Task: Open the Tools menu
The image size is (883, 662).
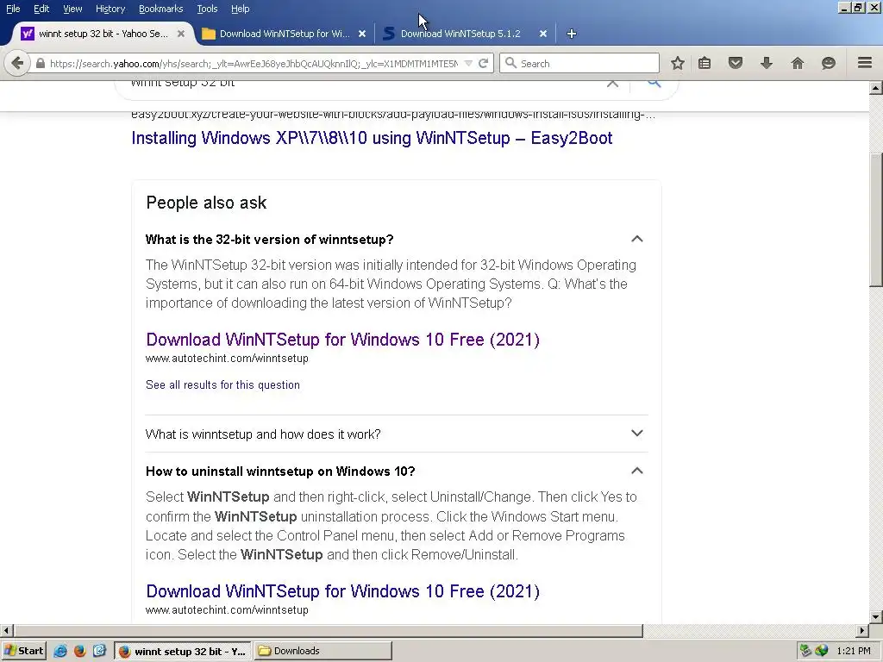Action: 207,9
